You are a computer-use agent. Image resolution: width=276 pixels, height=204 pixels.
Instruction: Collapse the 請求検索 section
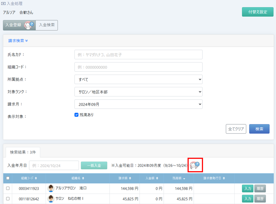[18, 41]
